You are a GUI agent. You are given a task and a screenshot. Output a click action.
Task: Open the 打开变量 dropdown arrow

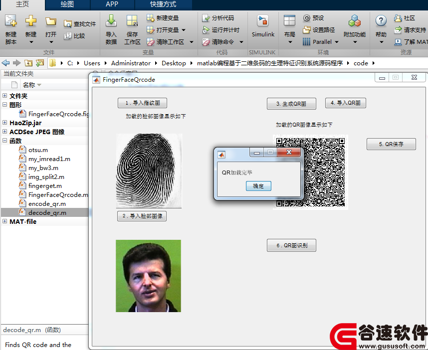coord(184,30)
